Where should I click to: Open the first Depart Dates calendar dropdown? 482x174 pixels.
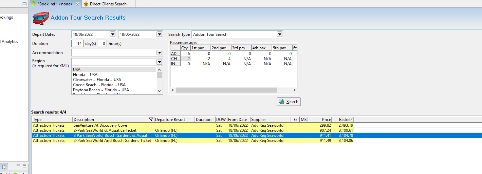(113, 34)
